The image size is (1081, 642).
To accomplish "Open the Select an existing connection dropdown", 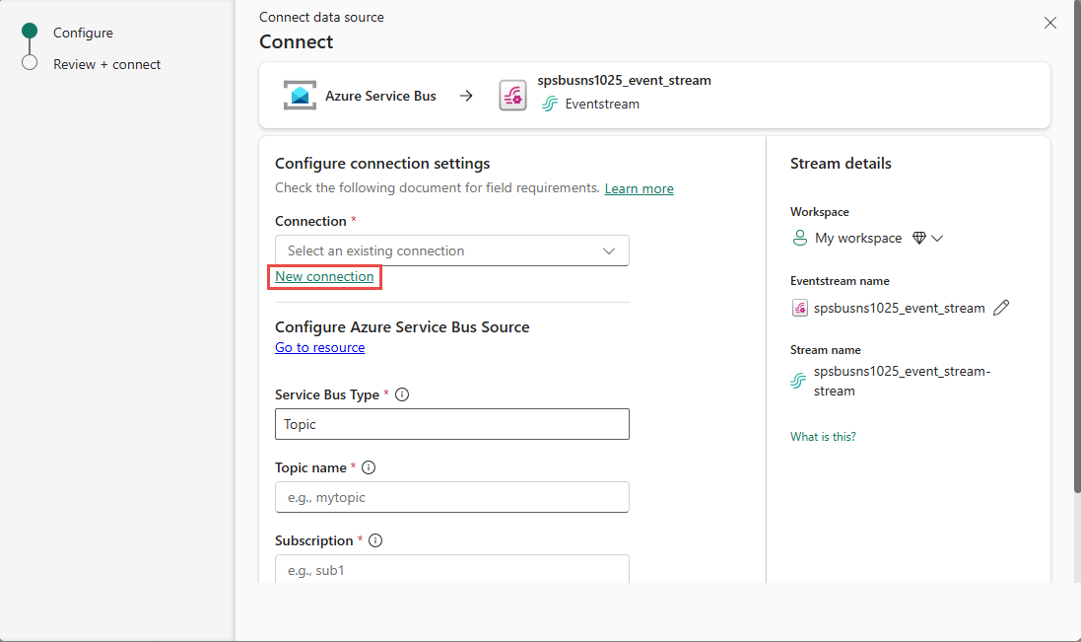I will (x=451, y=250).
